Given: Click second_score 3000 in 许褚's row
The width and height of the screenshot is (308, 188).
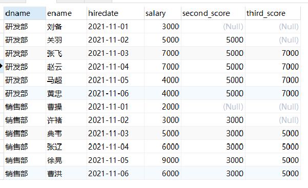Looking at the screenshot, I should [213, 120].
